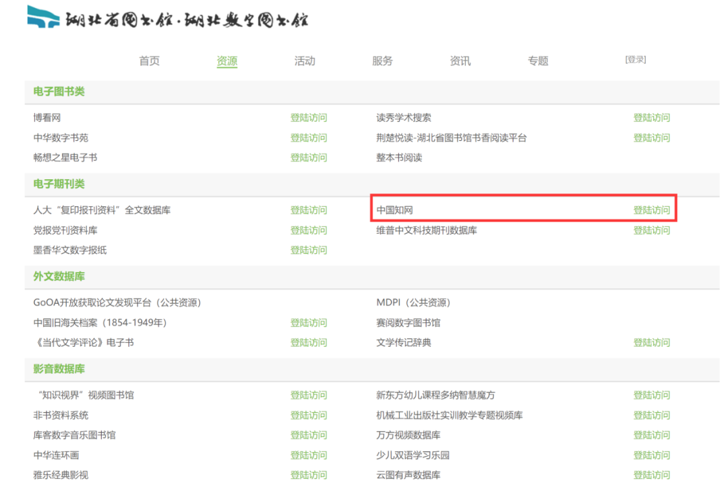
Task: Click 登陆访问 for 云图有声数据库
Action: click(x=652, y=475)
